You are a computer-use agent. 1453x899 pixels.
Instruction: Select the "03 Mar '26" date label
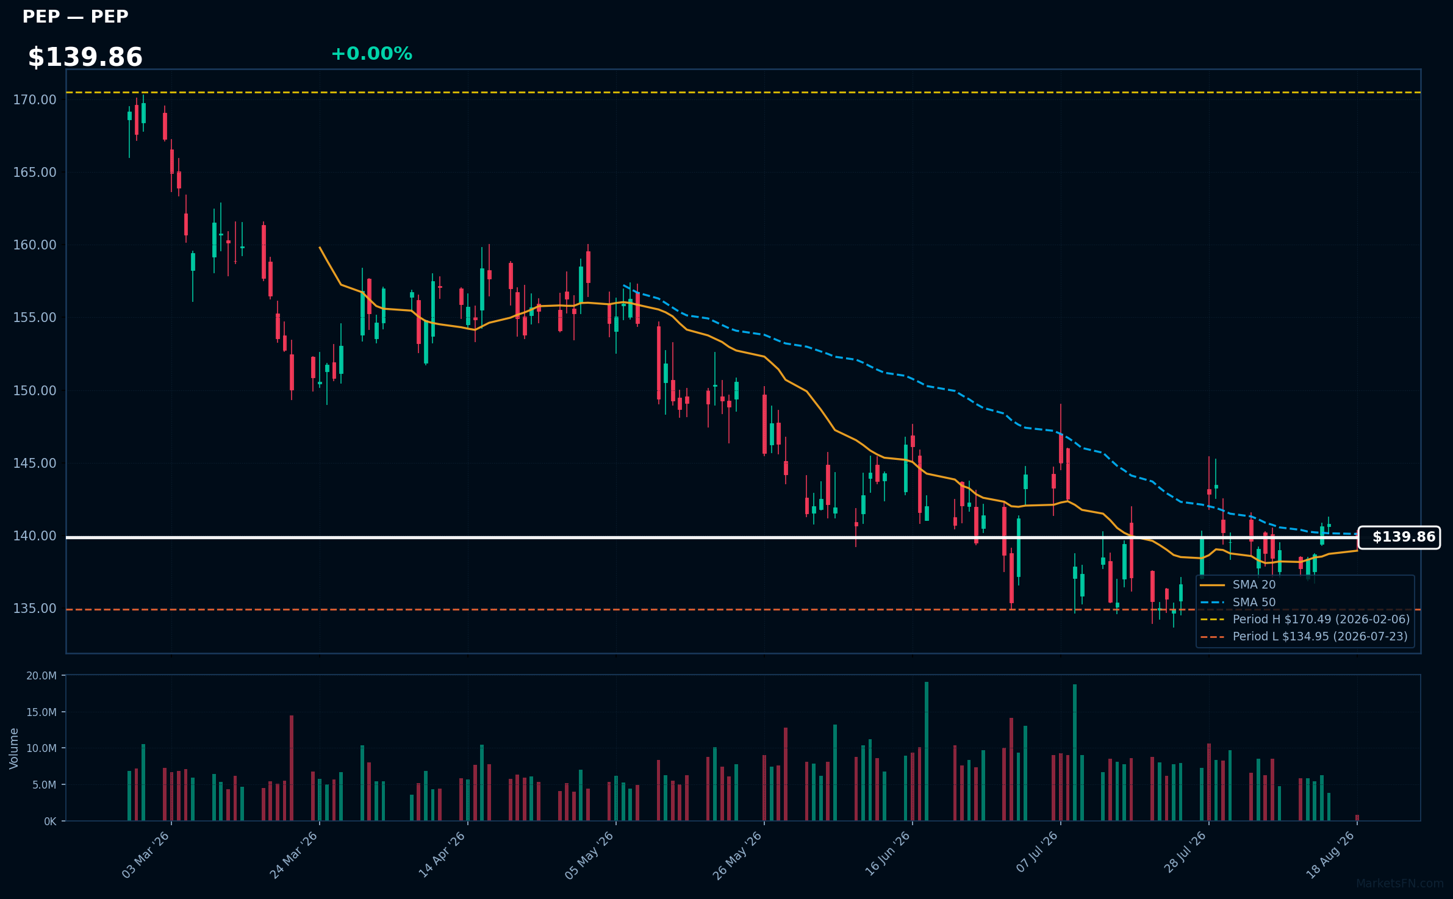(145, 855)
